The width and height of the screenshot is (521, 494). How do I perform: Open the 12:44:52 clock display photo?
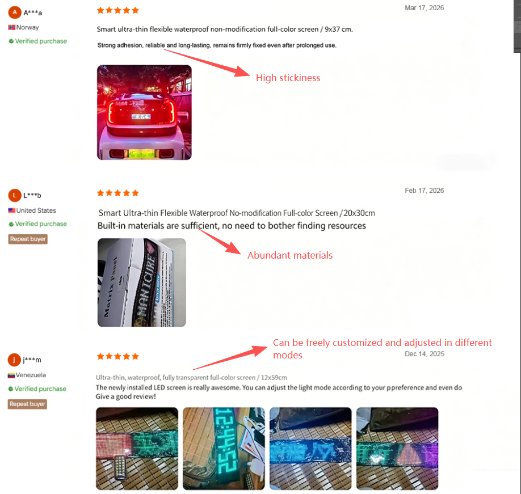tap(224, 449)
